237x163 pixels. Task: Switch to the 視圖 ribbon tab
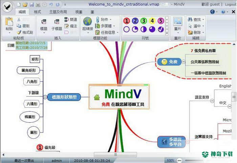point(79,12)
